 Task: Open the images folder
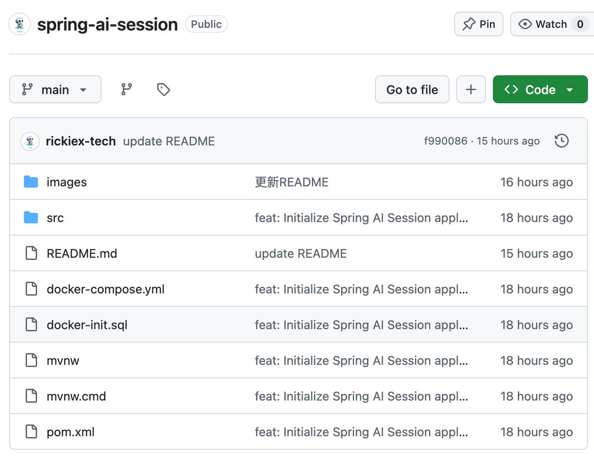pyautogui.click(x=67, y=182)
